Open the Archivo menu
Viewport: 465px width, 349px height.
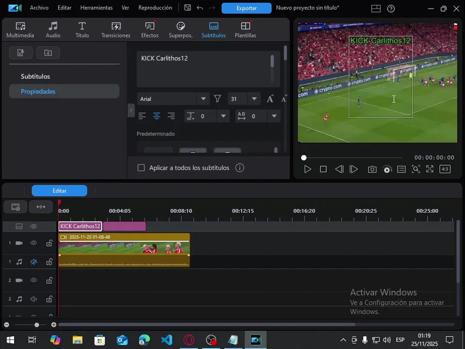pyautogui.click(x=39, y=8)
